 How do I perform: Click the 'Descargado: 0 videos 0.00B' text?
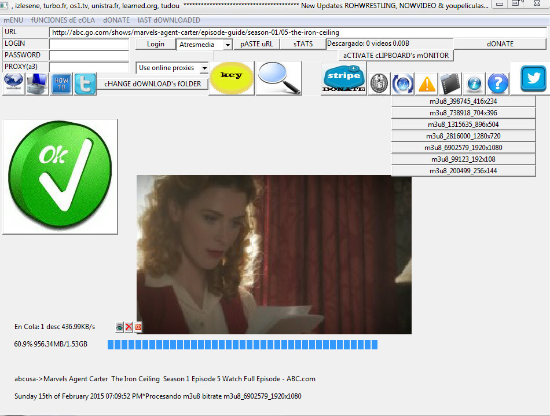tap(368, 43)
